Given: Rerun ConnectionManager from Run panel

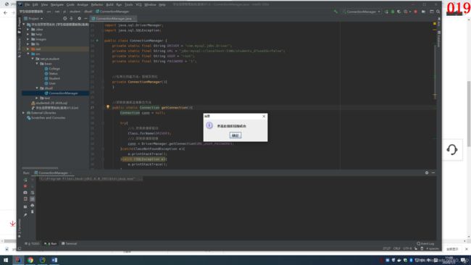Looking at the screenshot, I should click(x=25, y=180).
